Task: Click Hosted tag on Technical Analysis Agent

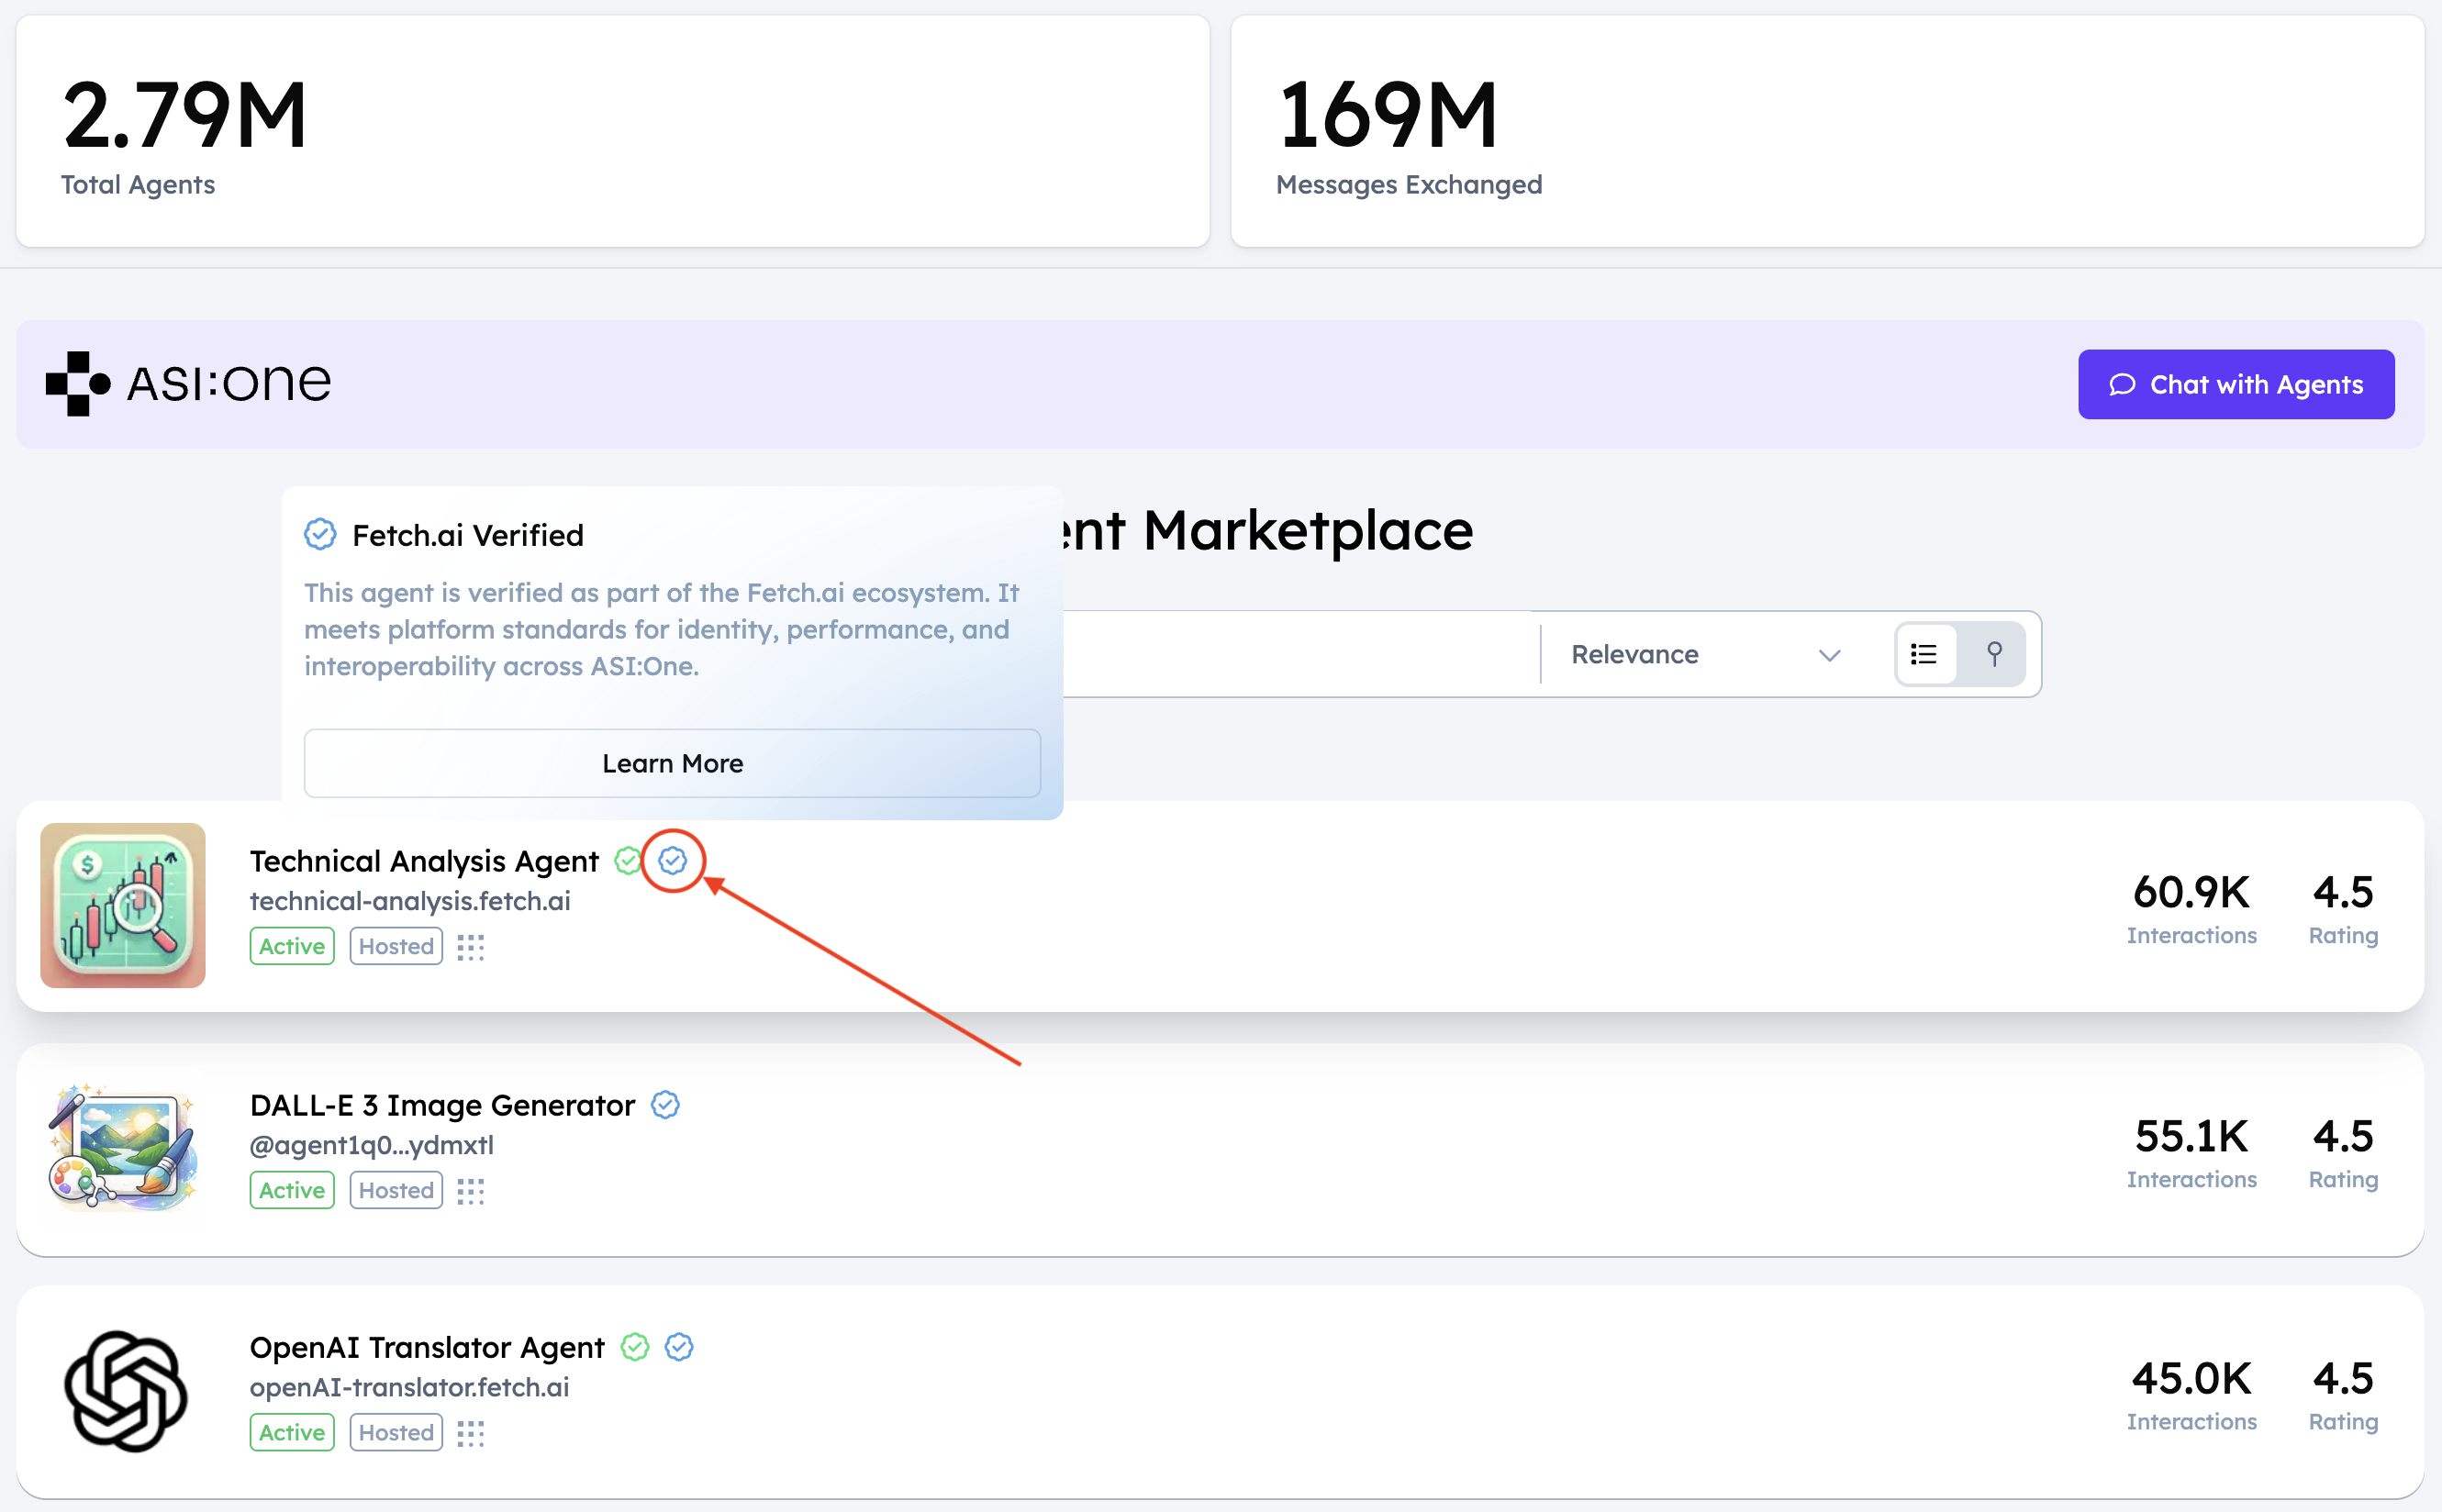Action: point(396,946)
